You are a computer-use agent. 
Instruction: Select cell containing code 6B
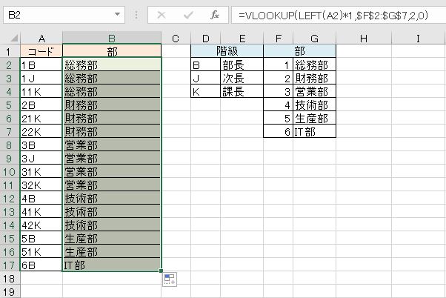[41, 265]
